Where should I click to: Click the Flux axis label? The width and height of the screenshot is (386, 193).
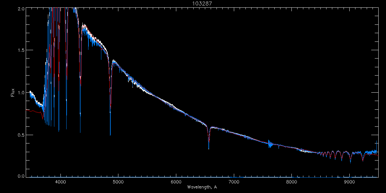[13, 93]
